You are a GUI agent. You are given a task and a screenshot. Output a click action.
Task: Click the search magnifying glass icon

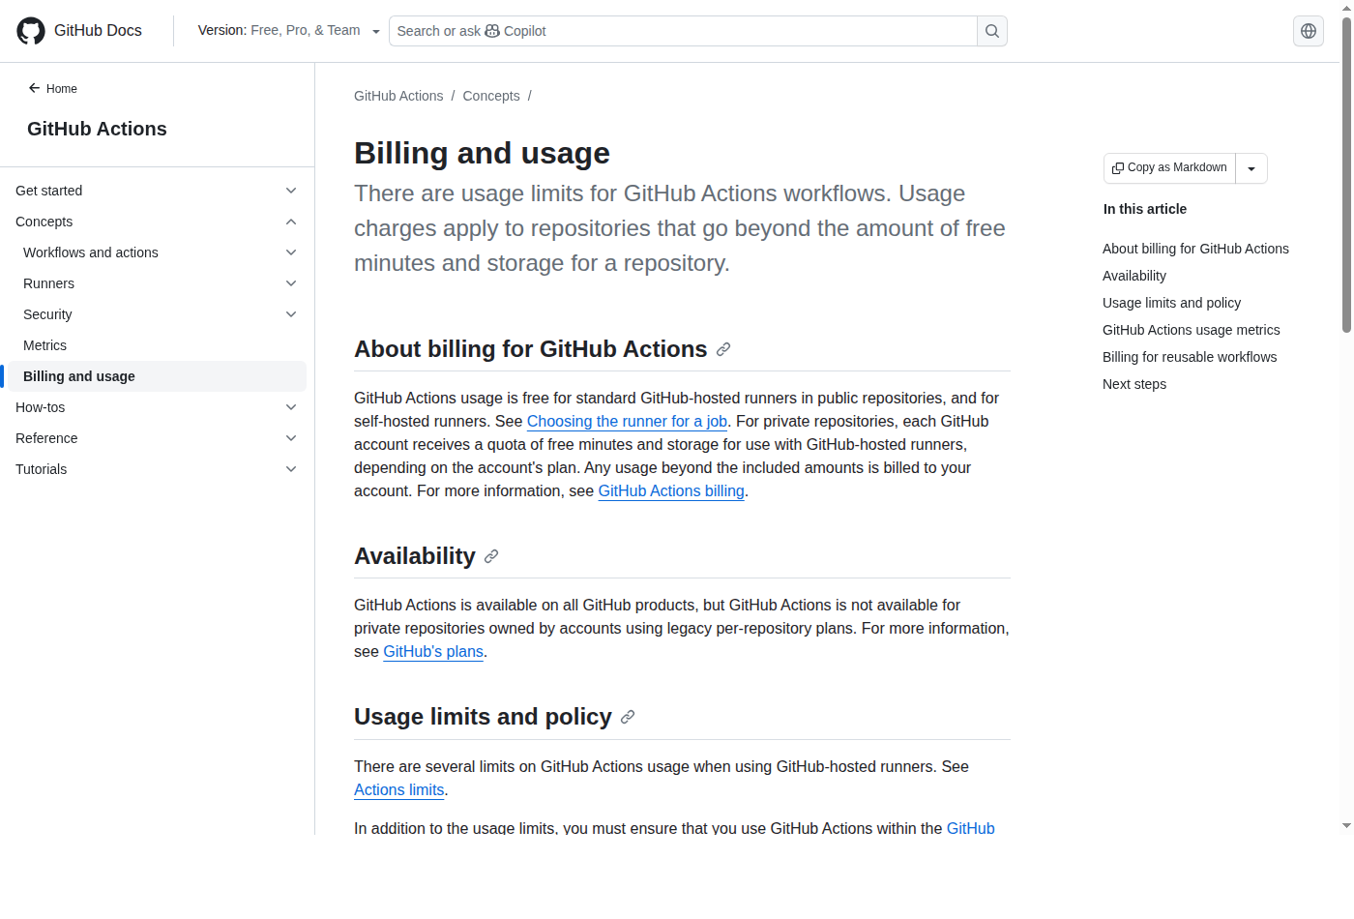coord(991,30)
